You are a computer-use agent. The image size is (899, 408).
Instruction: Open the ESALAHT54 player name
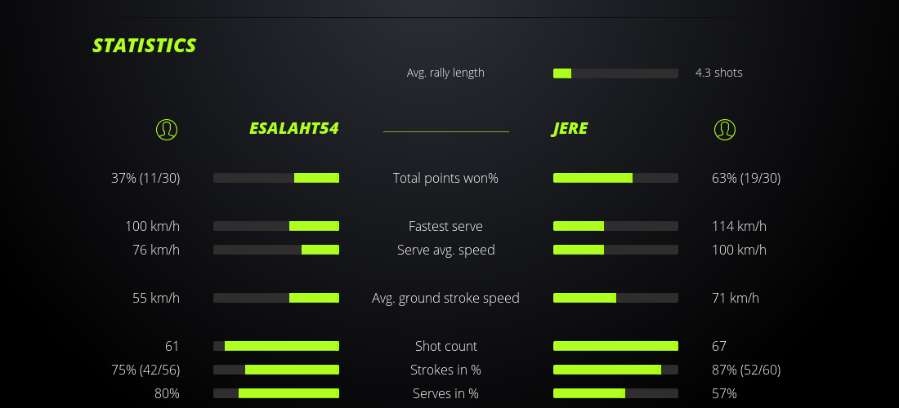click(293, 129)
